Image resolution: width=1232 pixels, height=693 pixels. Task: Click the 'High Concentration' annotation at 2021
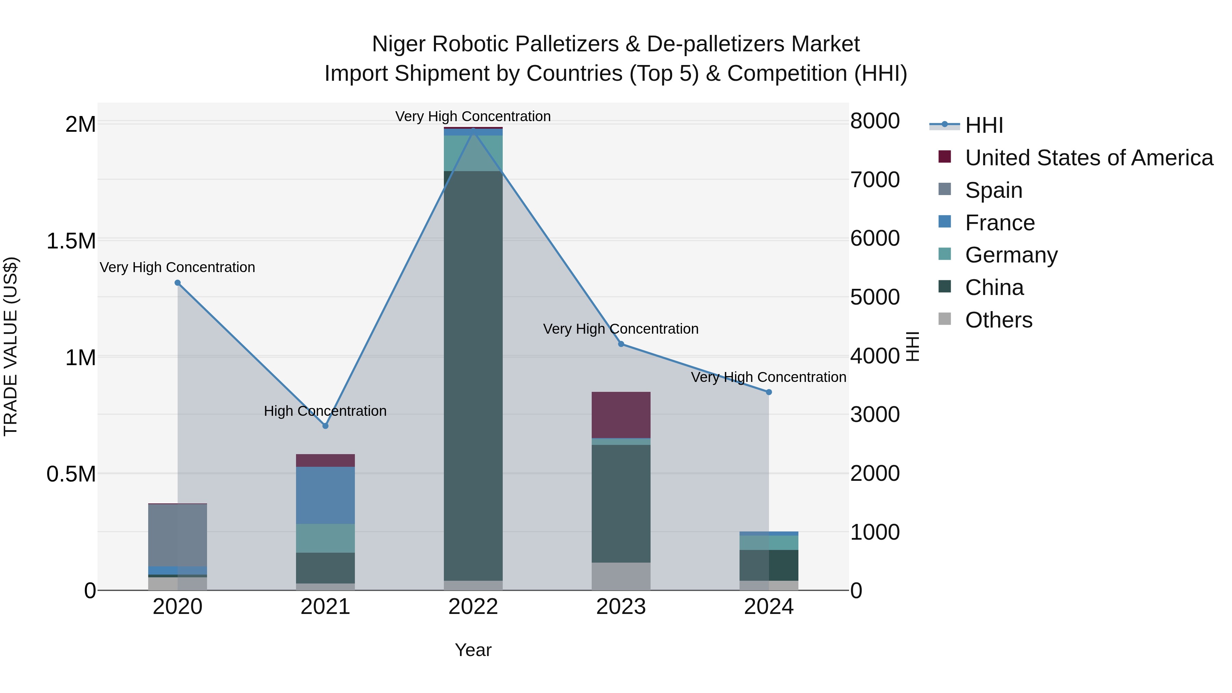(x=325, y=411)
